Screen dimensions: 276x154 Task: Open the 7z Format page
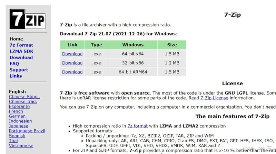(x=21, y=45)
